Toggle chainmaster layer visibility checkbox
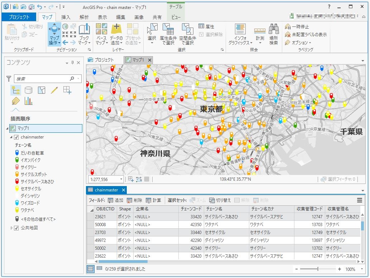 (x=16, y=137)
